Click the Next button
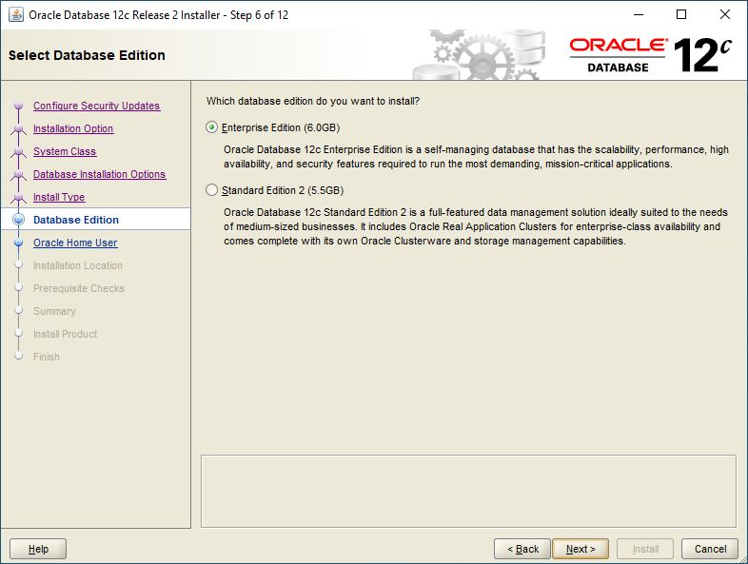This screenshot has width=748, height=564. click(x=581, y=549)
